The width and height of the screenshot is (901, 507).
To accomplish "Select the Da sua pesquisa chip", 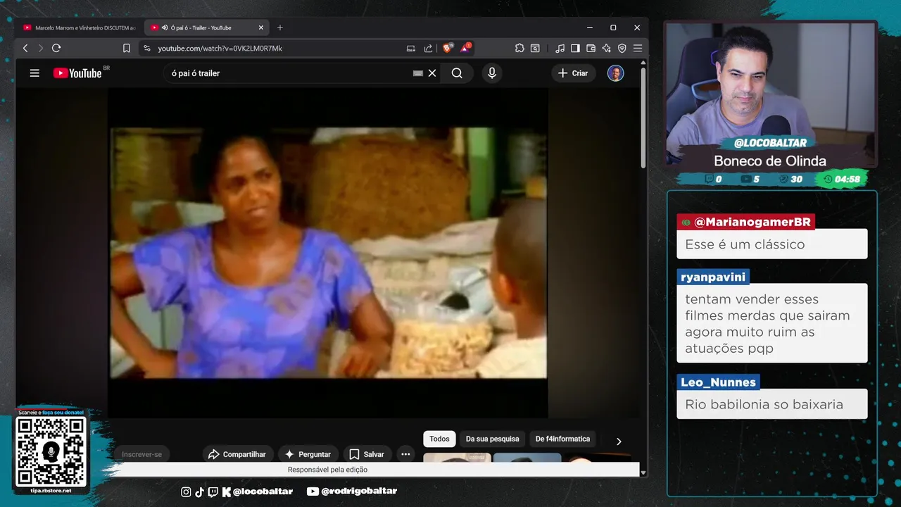I will 493,439.
